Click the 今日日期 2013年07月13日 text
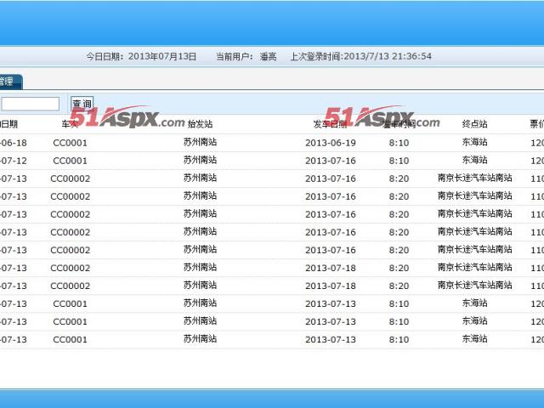The height and width of the screenshot is (408, 544). (141, 57)
